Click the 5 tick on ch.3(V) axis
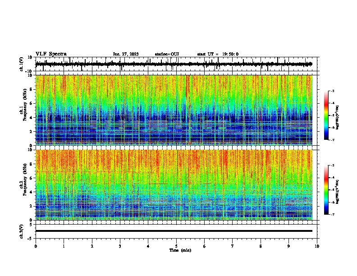Screen dimensions: 357x276 click(x=31, y=224)
